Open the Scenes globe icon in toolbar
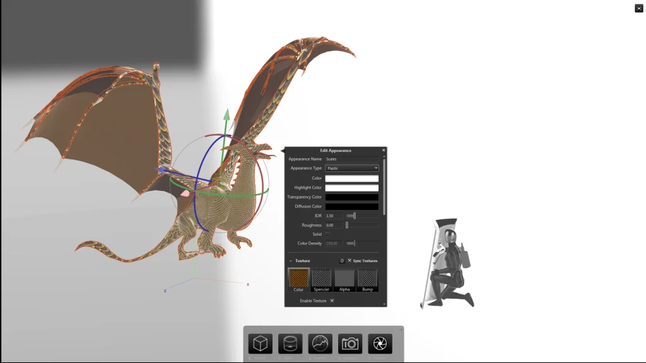Viewport: 646px width, 363px height. [x=320, y=343]
